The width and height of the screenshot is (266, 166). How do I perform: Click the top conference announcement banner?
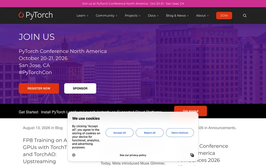tap(133, 4)
